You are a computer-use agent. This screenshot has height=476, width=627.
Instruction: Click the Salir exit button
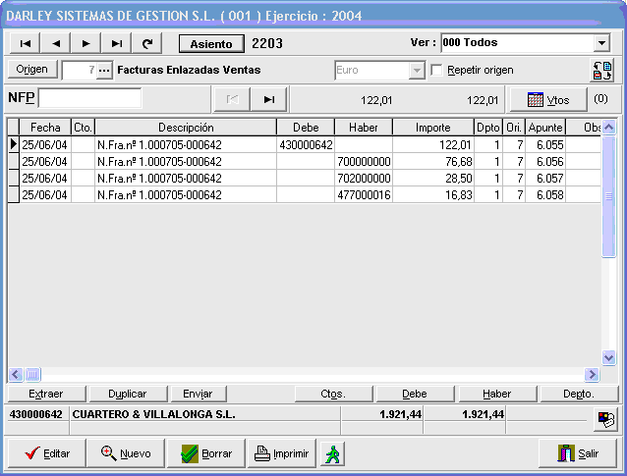[x=579, y=454]
